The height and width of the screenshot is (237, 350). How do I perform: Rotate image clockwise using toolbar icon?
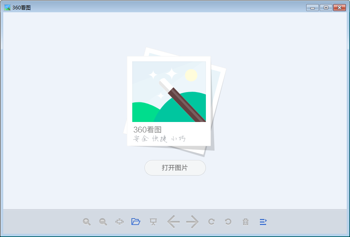coord(211,221)
